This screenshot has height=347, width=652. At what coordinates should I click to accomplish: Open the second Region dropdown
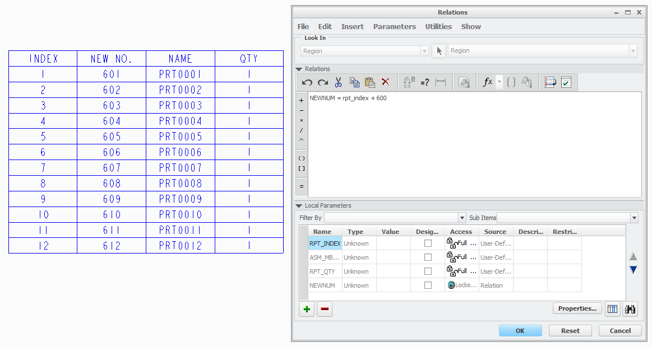click(x=633, y=51)
